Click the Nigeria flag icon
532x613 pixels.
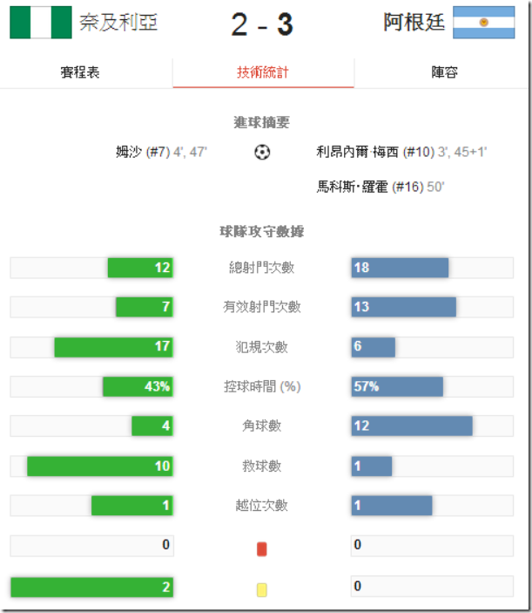pos(40,23)
